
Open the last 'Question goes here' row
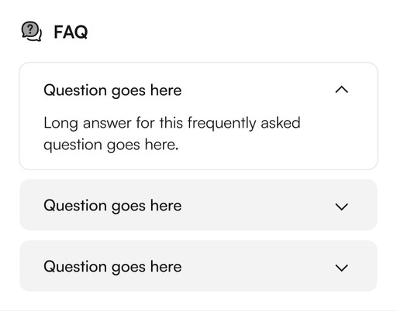(198, 266)
